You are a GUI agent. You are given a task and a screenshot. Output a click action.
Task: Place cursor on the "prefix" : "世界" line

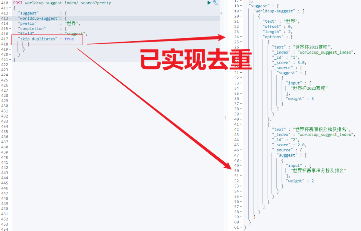point(49,23)
